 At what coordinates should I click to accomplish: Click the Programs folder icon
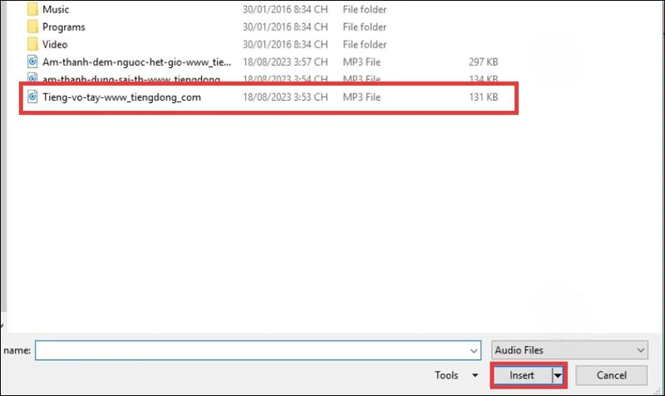tap(32, 27)
